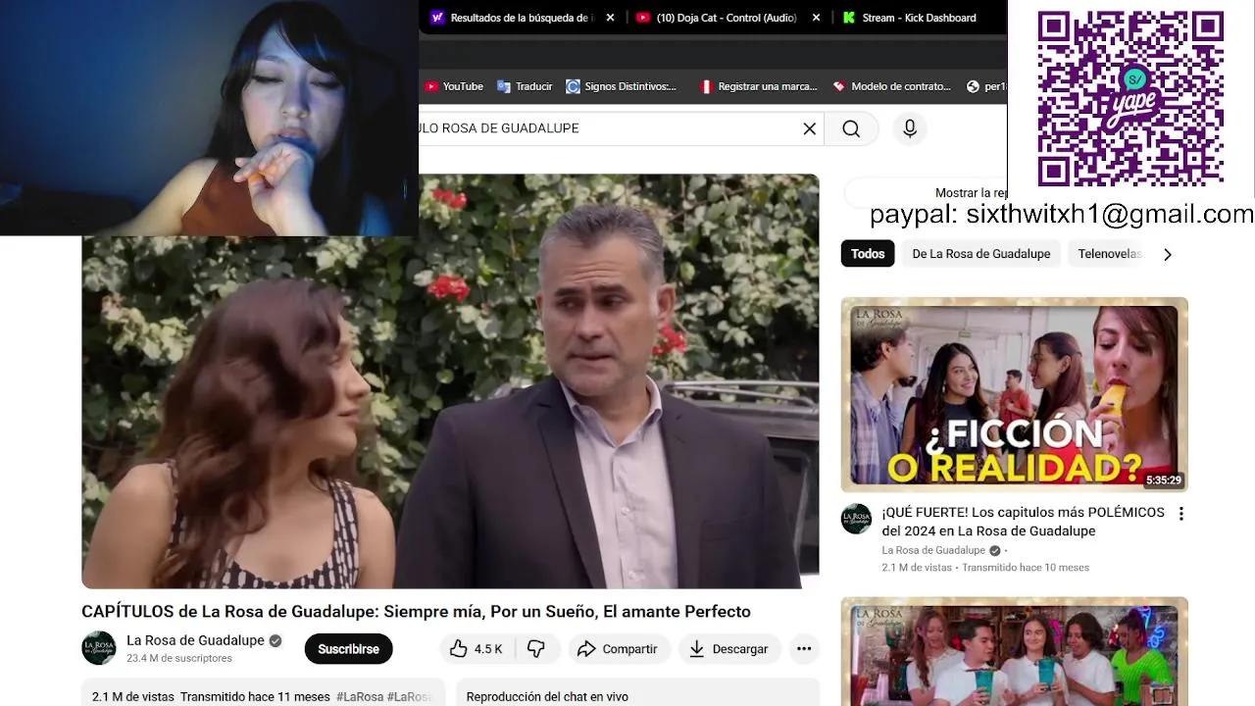Start voice search with the microphone
Viewport: 1255px width, 706px height.
910,128
